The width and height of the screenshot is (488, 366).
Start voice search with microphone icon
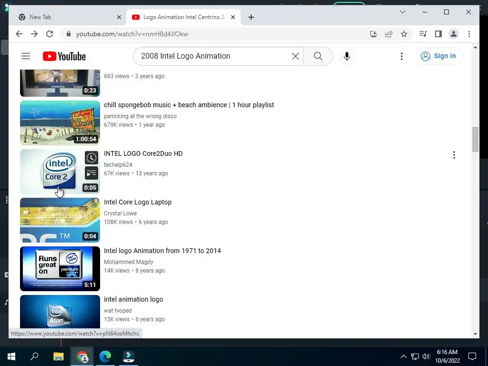pos(347,56)
